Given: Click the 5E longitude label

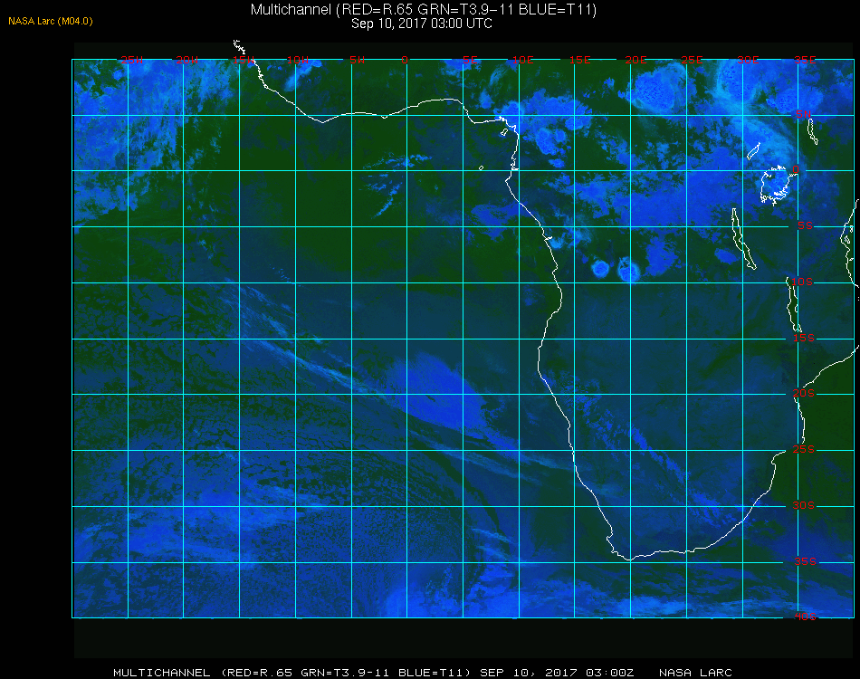Looking at the screenshot, I should [x=470, y=60].
